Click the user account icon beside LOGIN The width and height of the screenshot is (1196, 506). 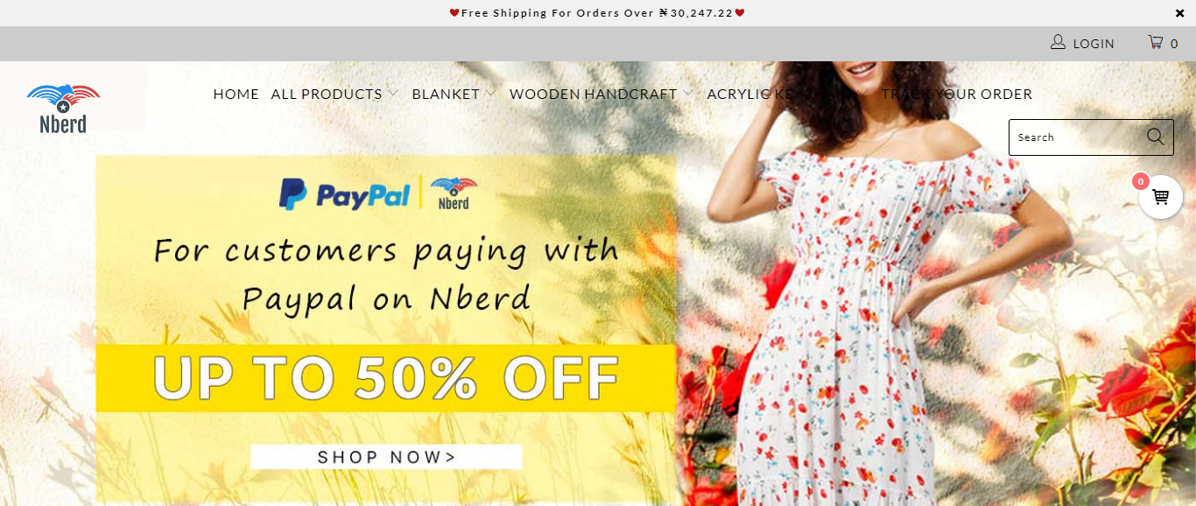pyautogui.click(x=1058, y=42)
